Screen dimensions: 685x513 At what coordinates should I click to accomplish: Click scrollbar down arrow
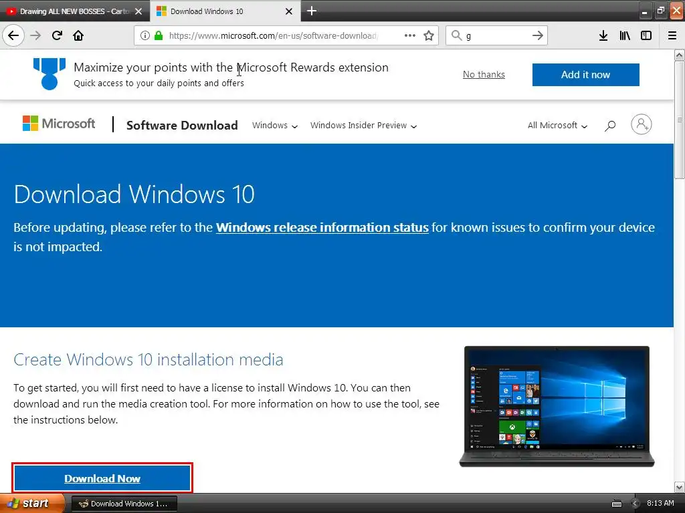pos(679,487)
